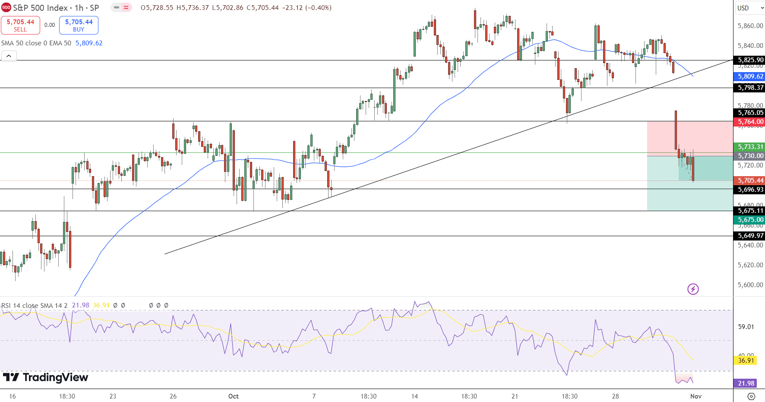Click the blue 5,809.62 SMA price label

750,76
